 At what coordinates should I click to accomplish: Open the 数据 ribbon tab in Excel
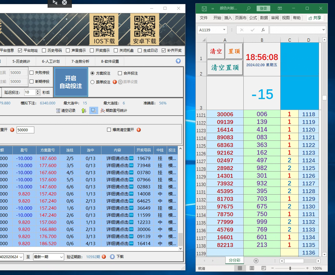264,18
